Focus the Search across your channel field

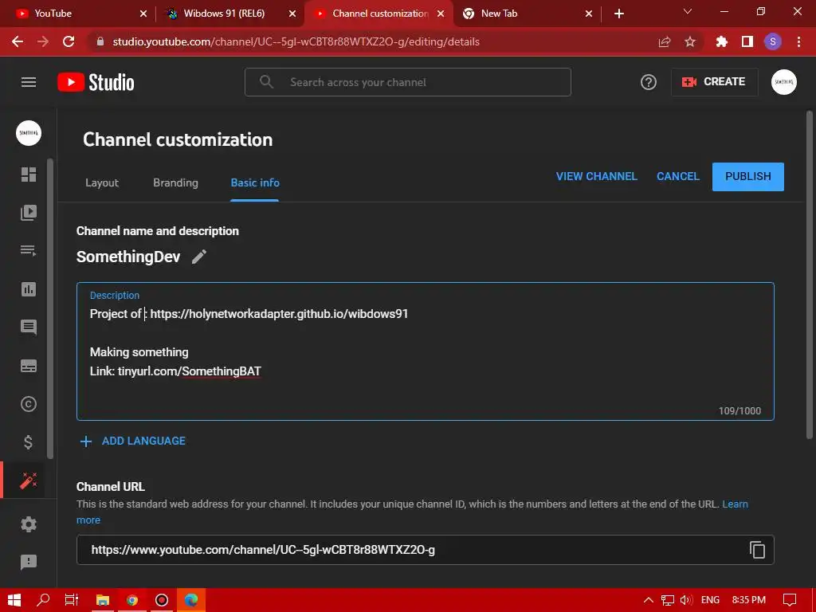click(x=408, y=82)
